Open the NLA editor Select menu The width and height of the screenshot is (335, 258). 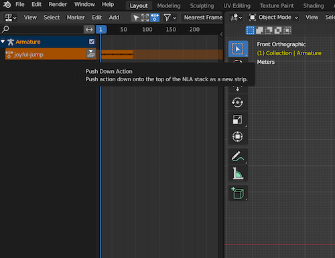(52, 17)
